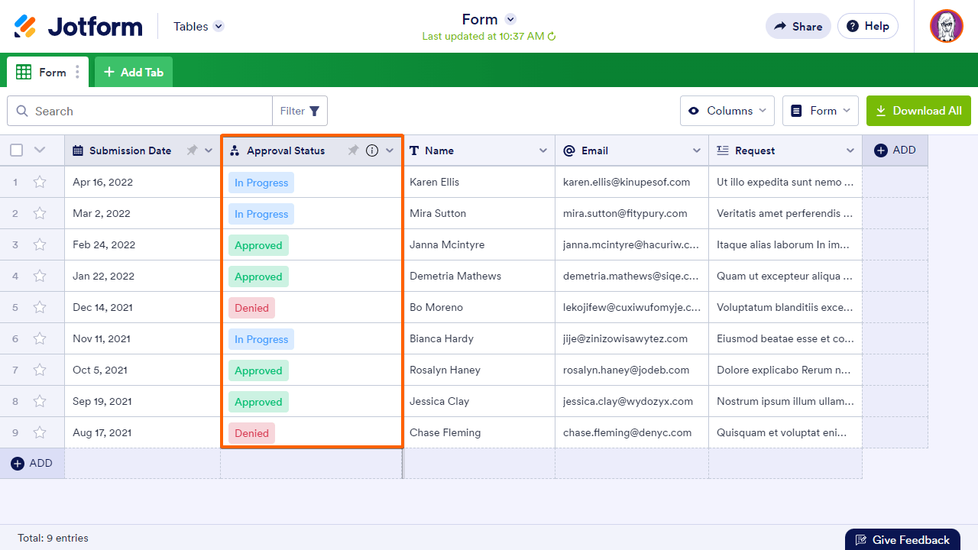Click Approved status for Jessica Clay

click(x=258, y=402)
